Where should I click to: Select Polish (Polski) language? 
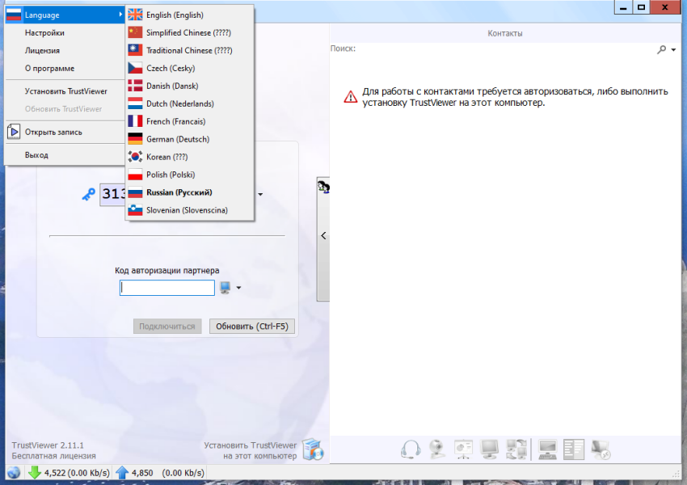click(190, 175)
